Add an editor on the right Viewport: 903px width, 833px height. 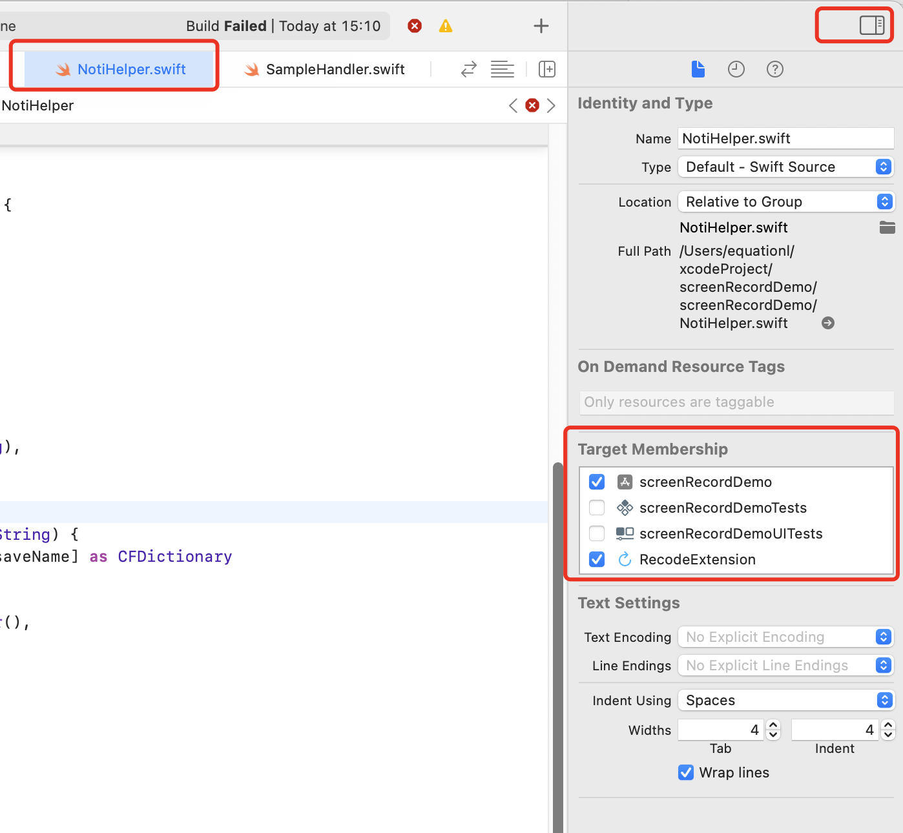pos(547,69)
